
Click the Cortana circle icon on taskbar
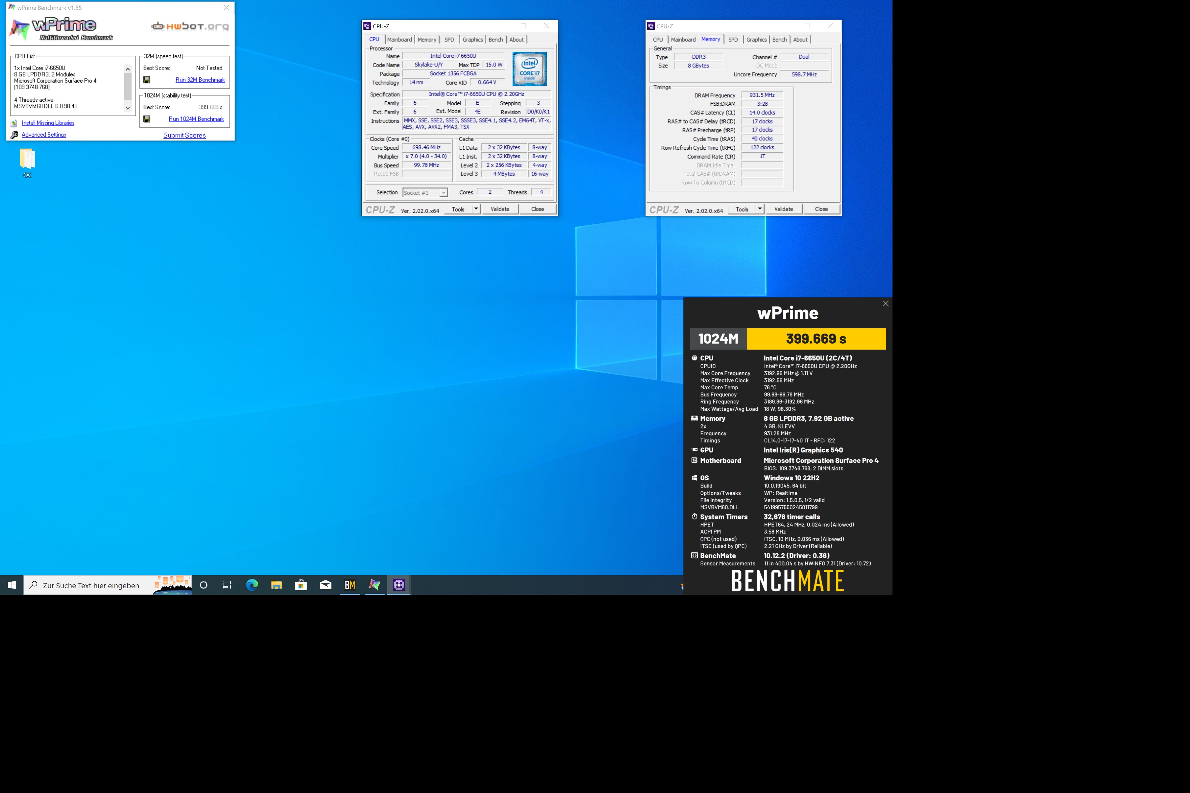pyautogui.click(x=204, y=585)
